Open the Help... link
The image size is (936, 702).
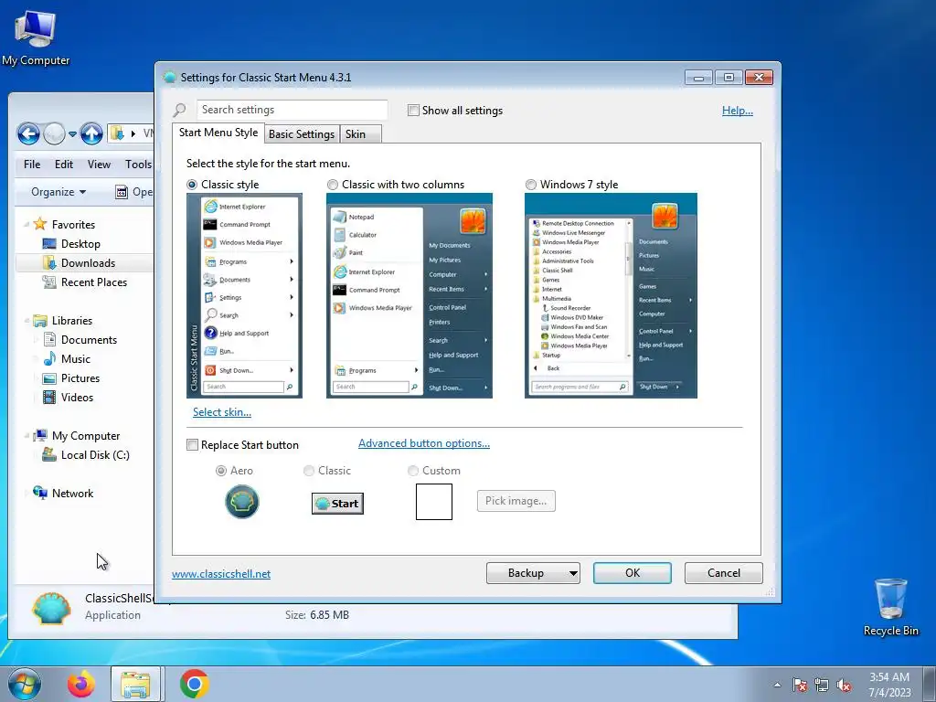click(x=738, y=111)
